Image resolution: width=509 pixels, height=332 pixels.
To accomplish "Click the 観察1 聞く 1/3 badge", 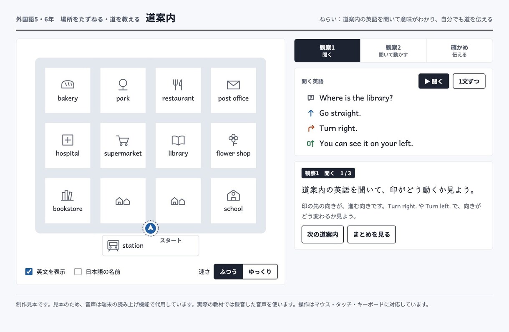I will (328, 173).
